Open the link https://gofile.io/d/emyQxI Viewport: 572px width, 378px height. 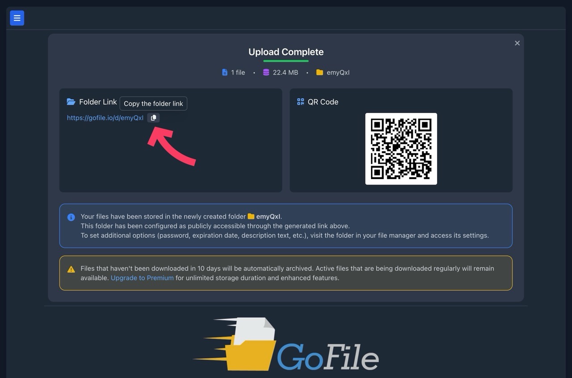[x=105, y=118]
